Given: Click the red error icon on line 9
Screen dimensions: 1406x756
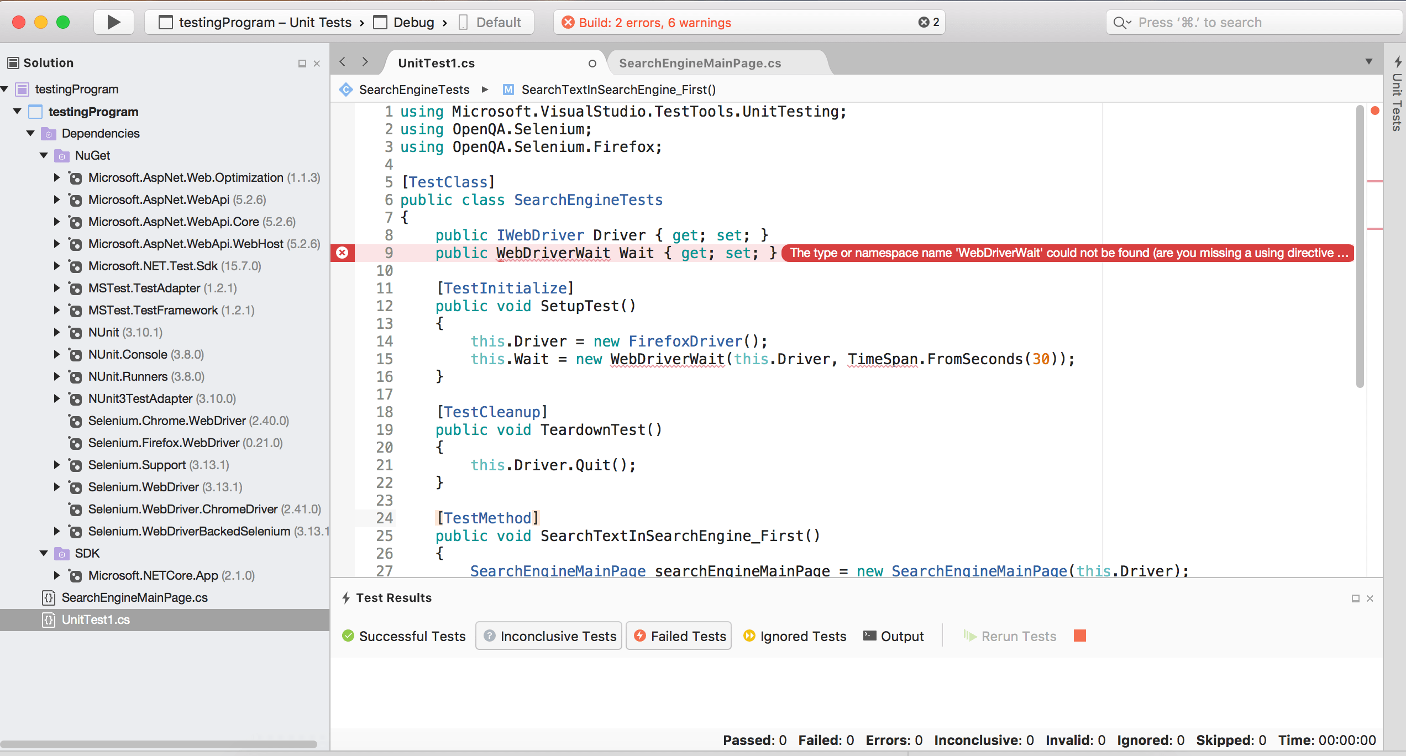Looking at the screenshot, I should pos(342,253).
